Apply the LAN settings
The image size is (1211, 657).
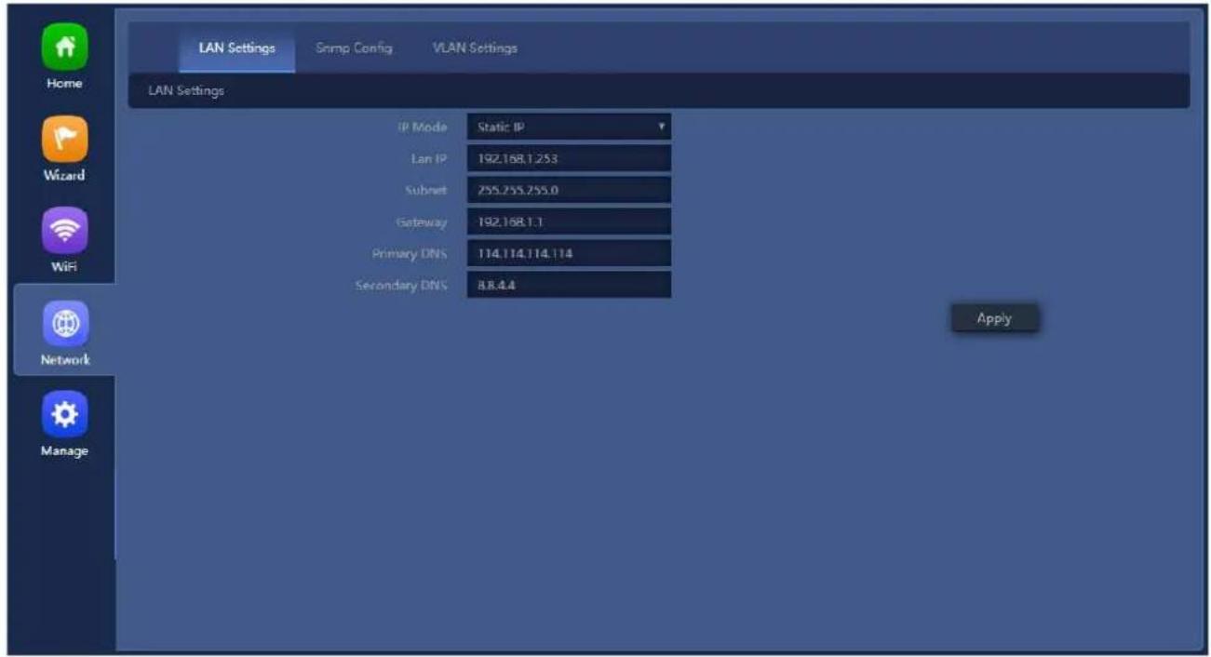994,318
